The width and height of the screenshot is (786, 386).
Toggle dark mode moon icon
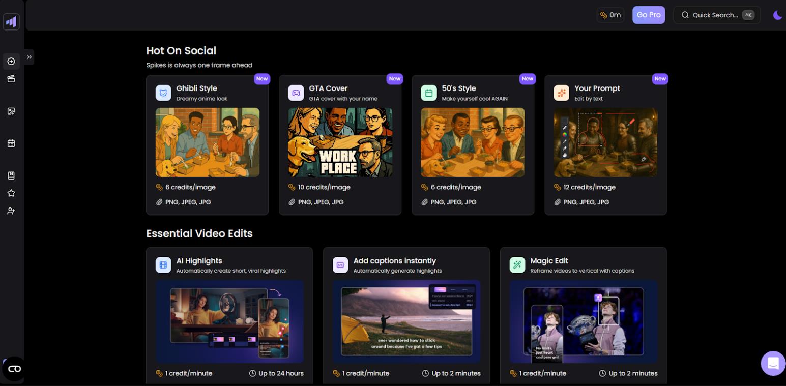(777, 15)
